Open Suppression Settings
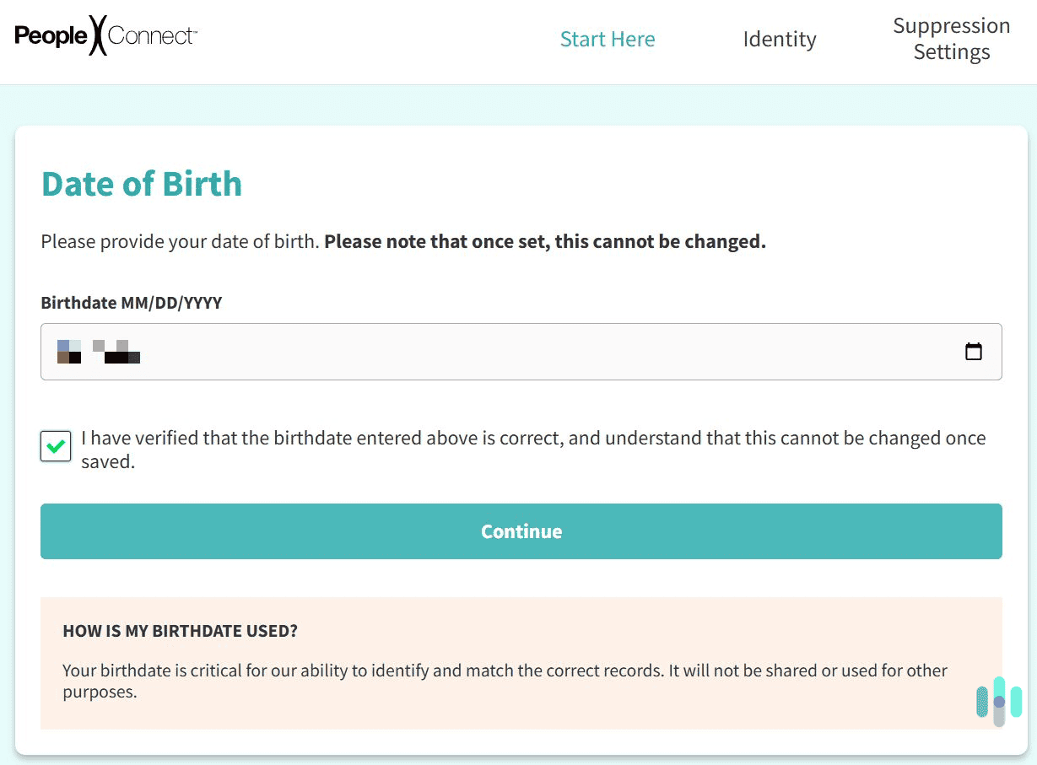This screenshot has height=765, width=1037. (x=951, y=39)
